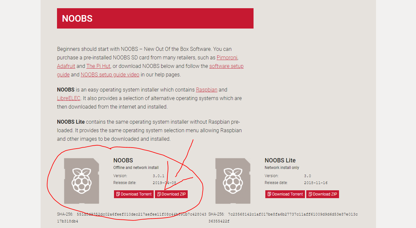Image resolution: width=416 pixels, height=228 pixels.
Task: Click the NOOBS SHA-256 hash starting 551d
Action: point(142,214)
